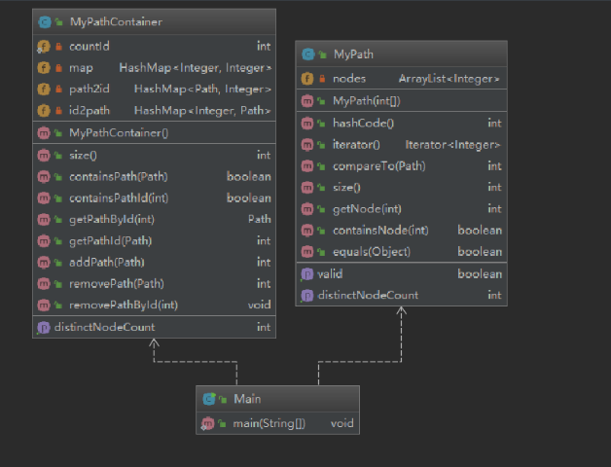Click the HashMap<Path, Integer> type label
The width and height of the screenshot is (611, 467).
point(202,90)
